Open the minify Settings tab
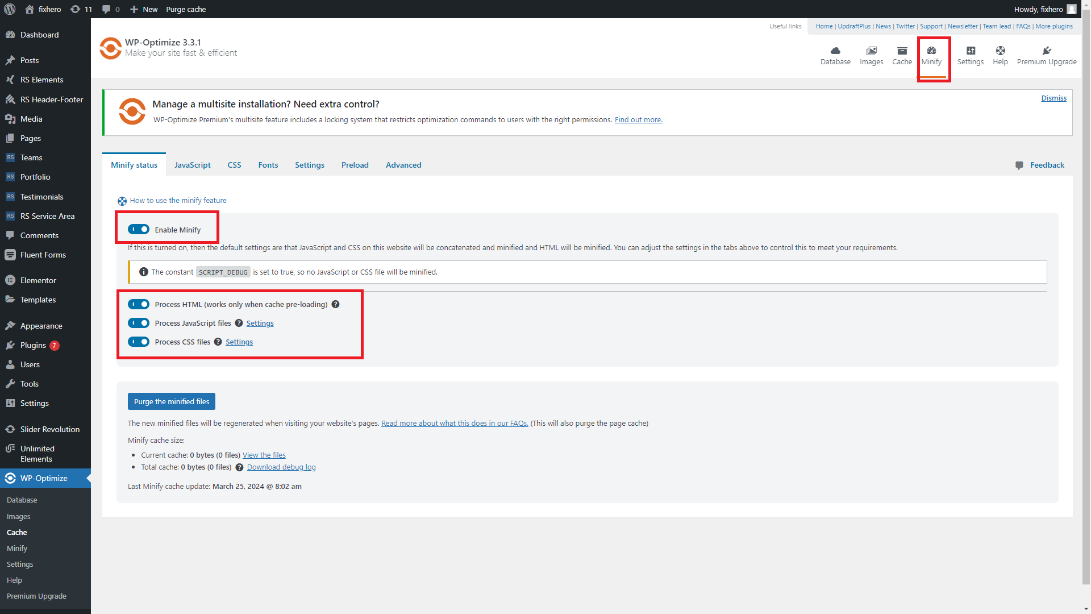The image size is (1091, 614). [310, 165]
